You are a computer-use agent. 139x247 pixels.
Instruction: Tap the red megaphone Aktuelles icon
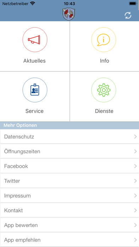(x=35, y=40)
